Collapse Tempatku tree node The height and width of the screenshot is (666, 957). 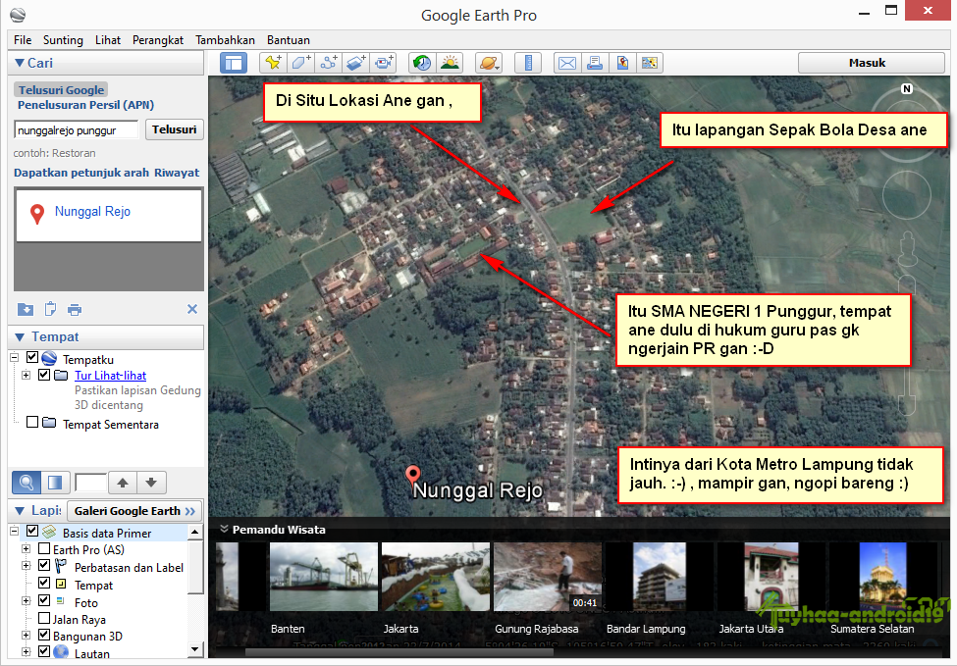[15, 358]
